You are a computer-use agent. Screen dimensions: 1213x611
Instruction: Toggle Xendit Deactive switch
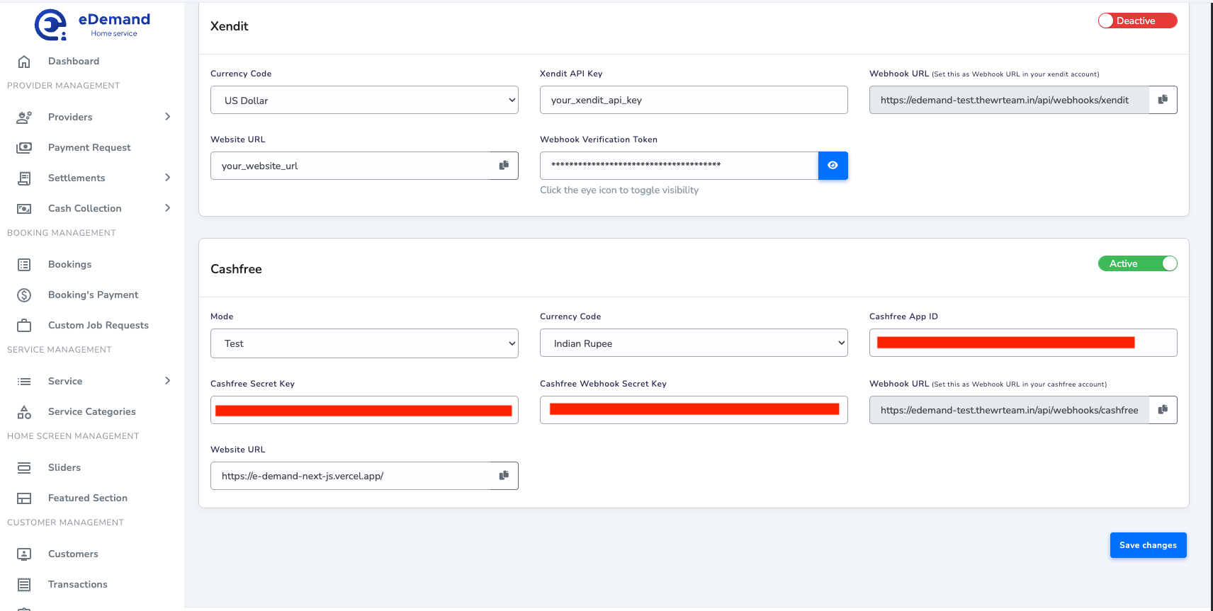coord(1137,21)
